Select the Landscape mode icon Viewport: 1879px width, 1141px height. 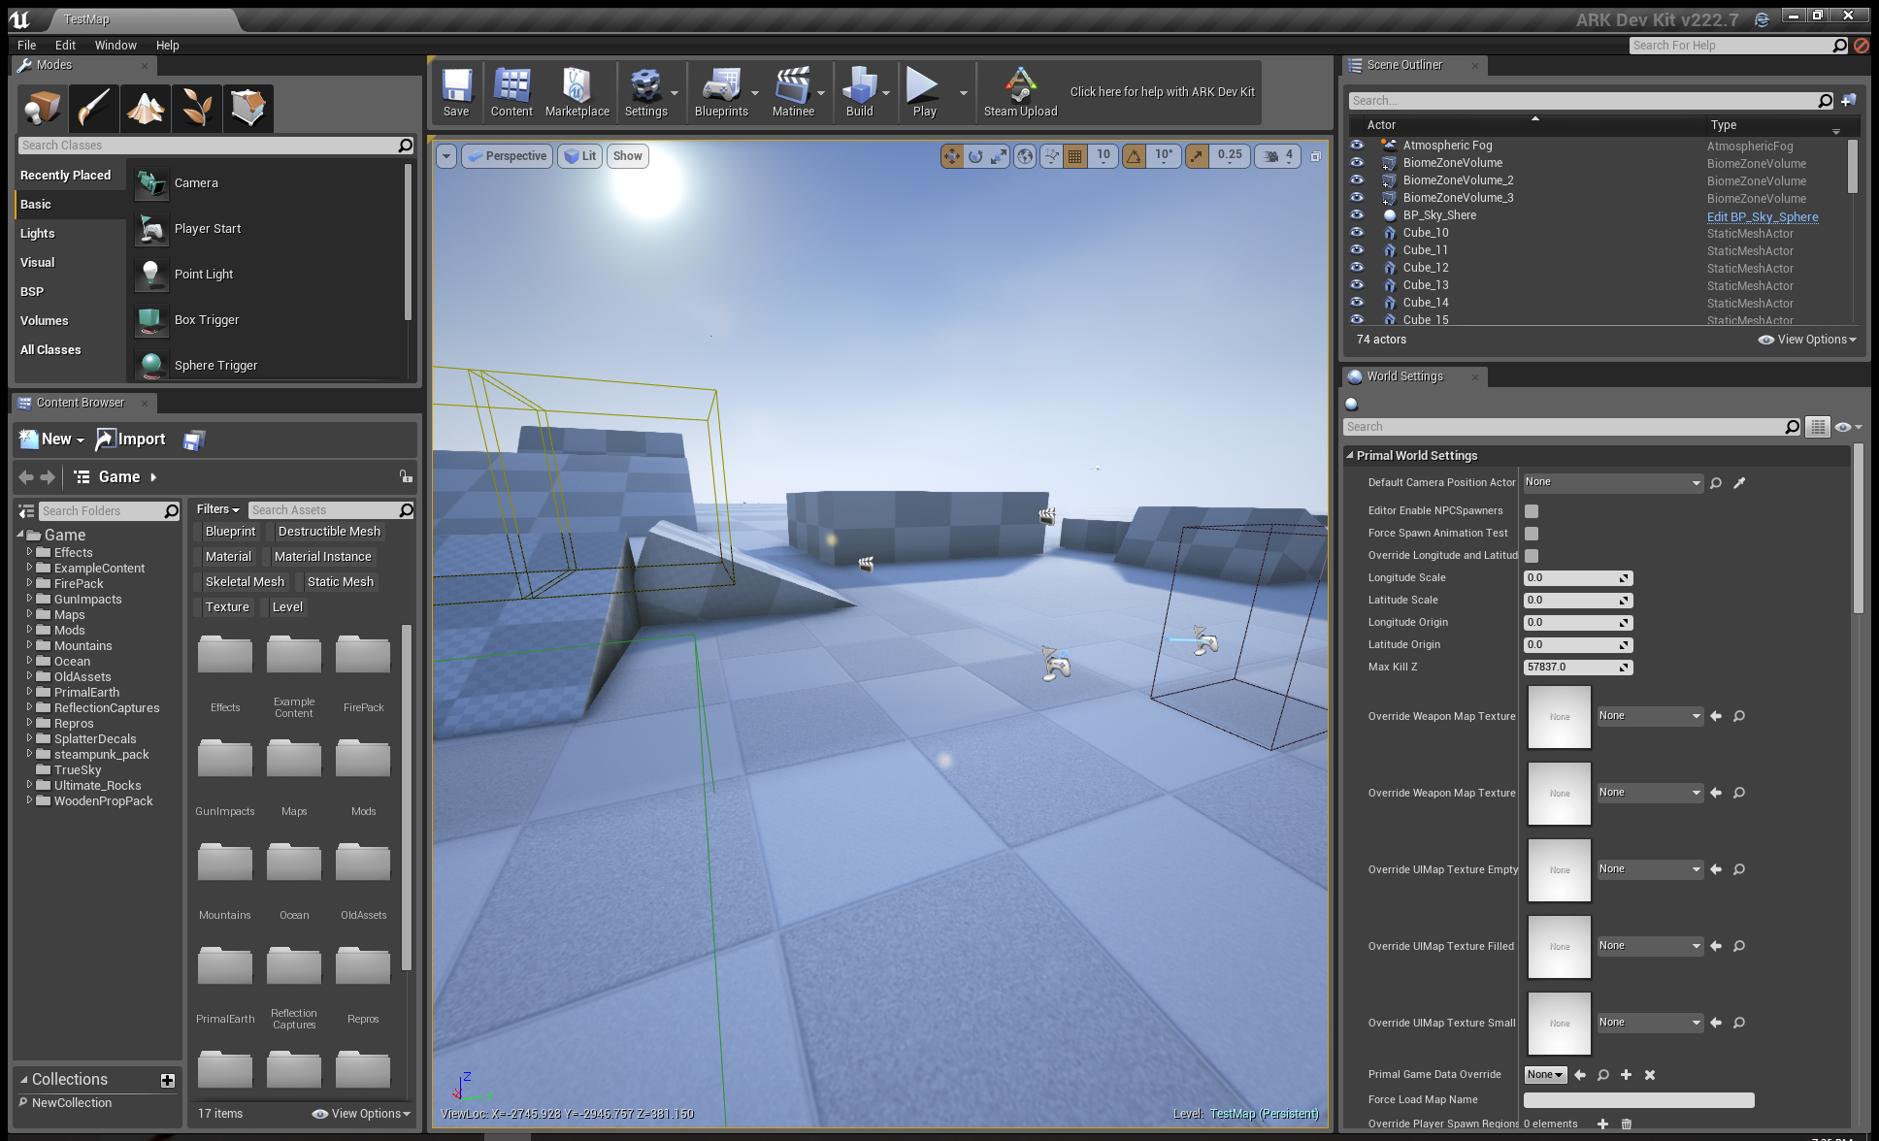[146, 108]
